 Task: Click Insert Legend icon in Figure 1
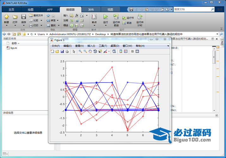click(x=126, y=52)
